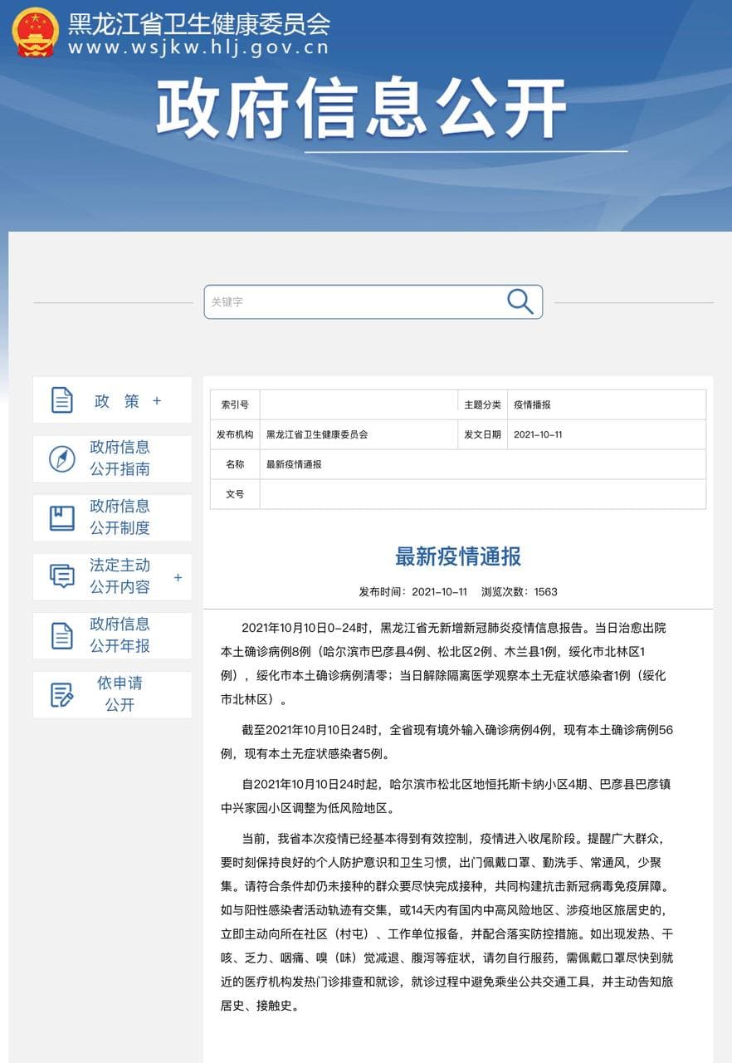Click the national emblem logo
Viewport: 732px width, 1063px height.
tap(35, 32)
